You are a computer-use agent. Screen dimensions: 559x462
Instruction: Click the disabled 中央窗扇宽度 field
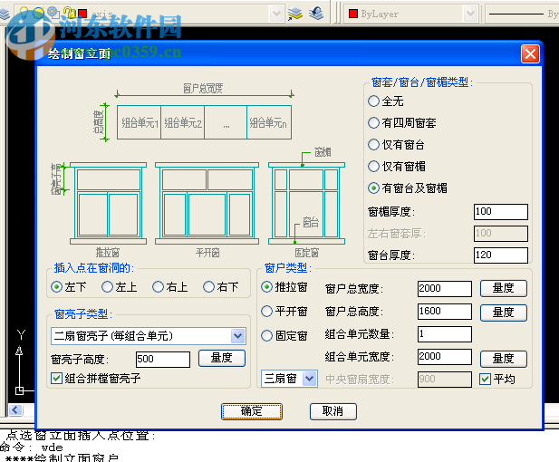click(445, 380)
